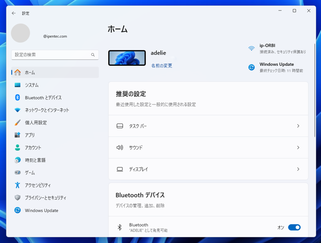Click the desktop wallpaper thumbnail for adelie
This screenshot has width=321, height=243.
pyautogui.click(x=127, y=58)
